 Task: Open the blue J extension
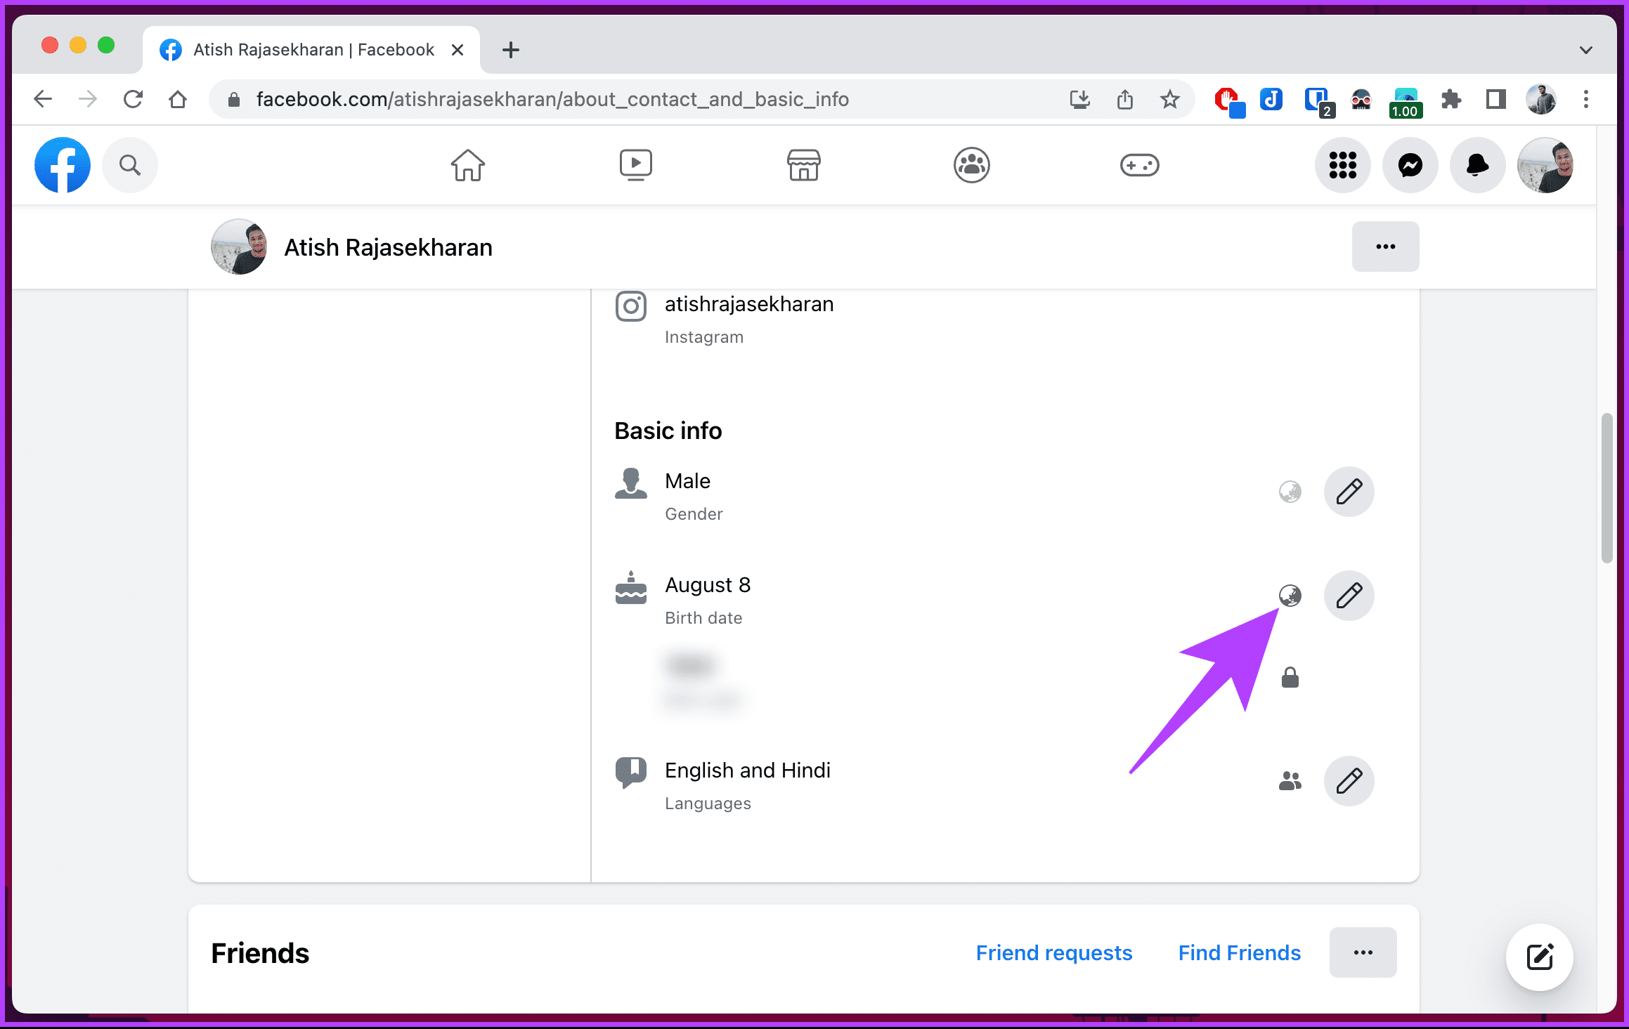tap(1271, 99)
